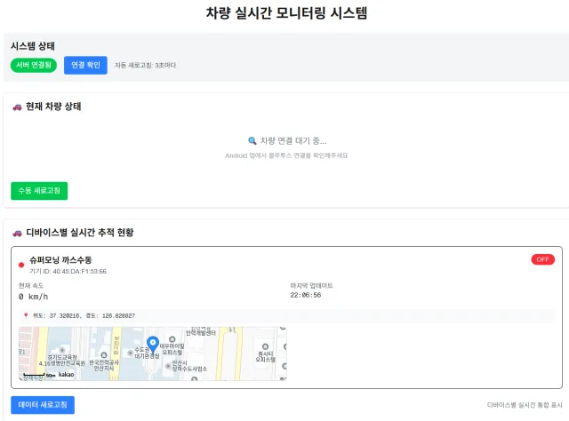Click the 수동 새로고침 green button
This screenshot has height=421, width=569.
coord(39,191)
